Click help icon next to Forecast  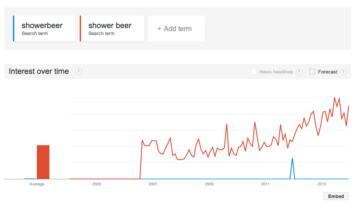343,72
